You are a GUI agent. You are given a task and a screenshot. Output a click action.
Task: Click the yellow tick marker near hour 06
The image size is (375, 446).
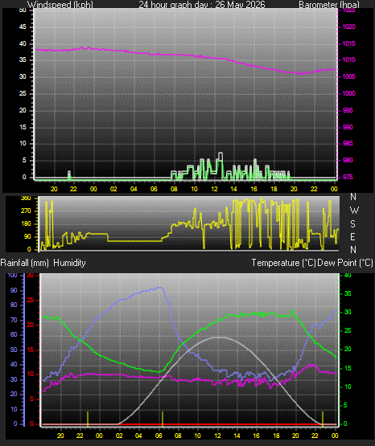(163, 419)
